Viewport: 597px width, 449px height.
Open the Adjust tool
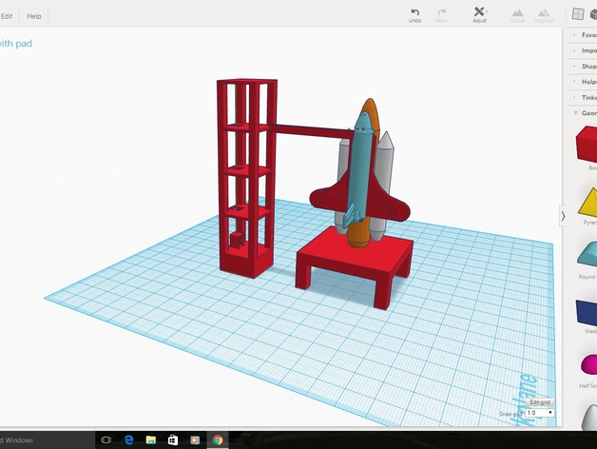479,12
